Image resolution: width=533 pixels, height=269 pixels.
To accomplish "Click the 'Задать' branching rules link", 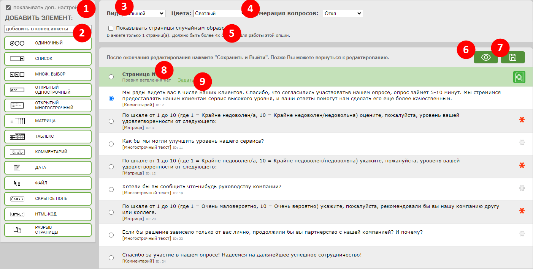I will coord(185,80).
